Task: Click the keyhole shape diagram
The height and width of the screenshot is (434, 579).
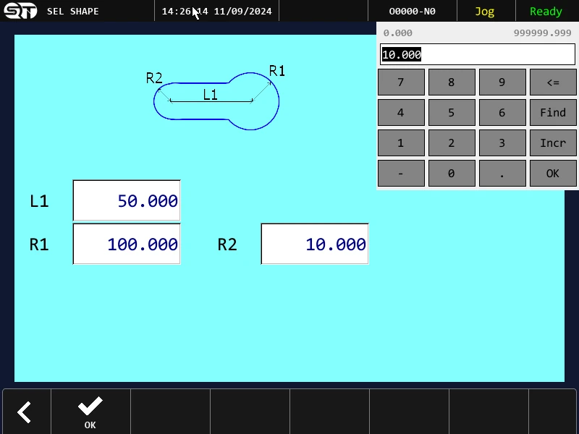Action: 216,101
